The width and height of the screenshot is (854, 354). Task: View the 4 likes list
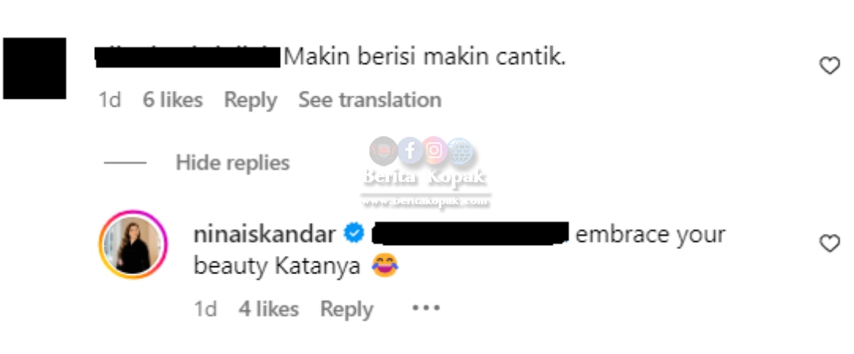point(269,309)
